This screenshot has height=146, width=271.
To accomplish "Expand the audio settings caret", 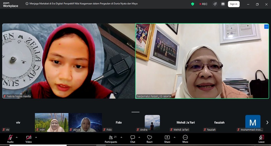I will pos(17,137).
